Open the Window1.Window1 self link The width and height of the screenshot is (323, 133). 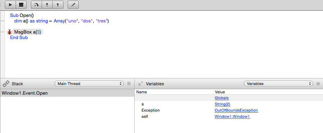click(x=232, y=116)
